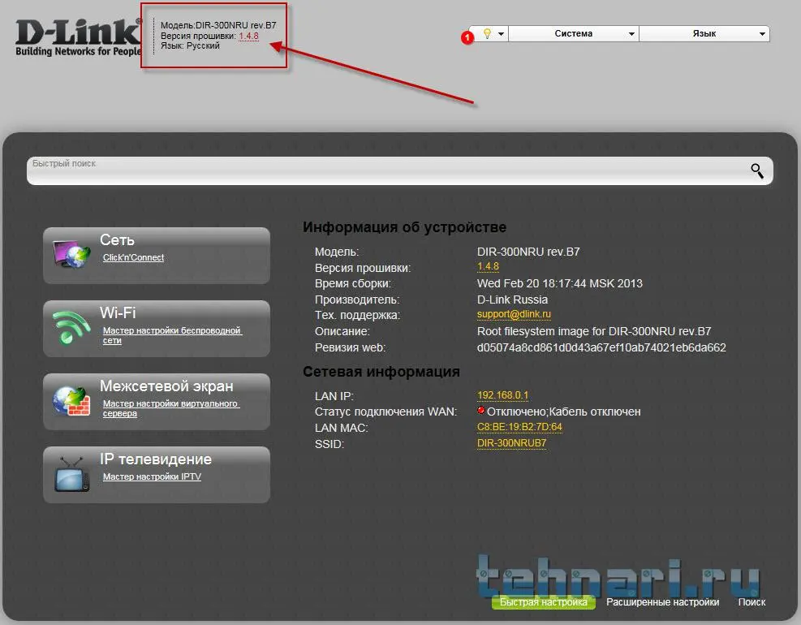Screen dimensions: 801x625
Task: Click the Межсетевой экран firewall icon
Action: tap(71, 401)
